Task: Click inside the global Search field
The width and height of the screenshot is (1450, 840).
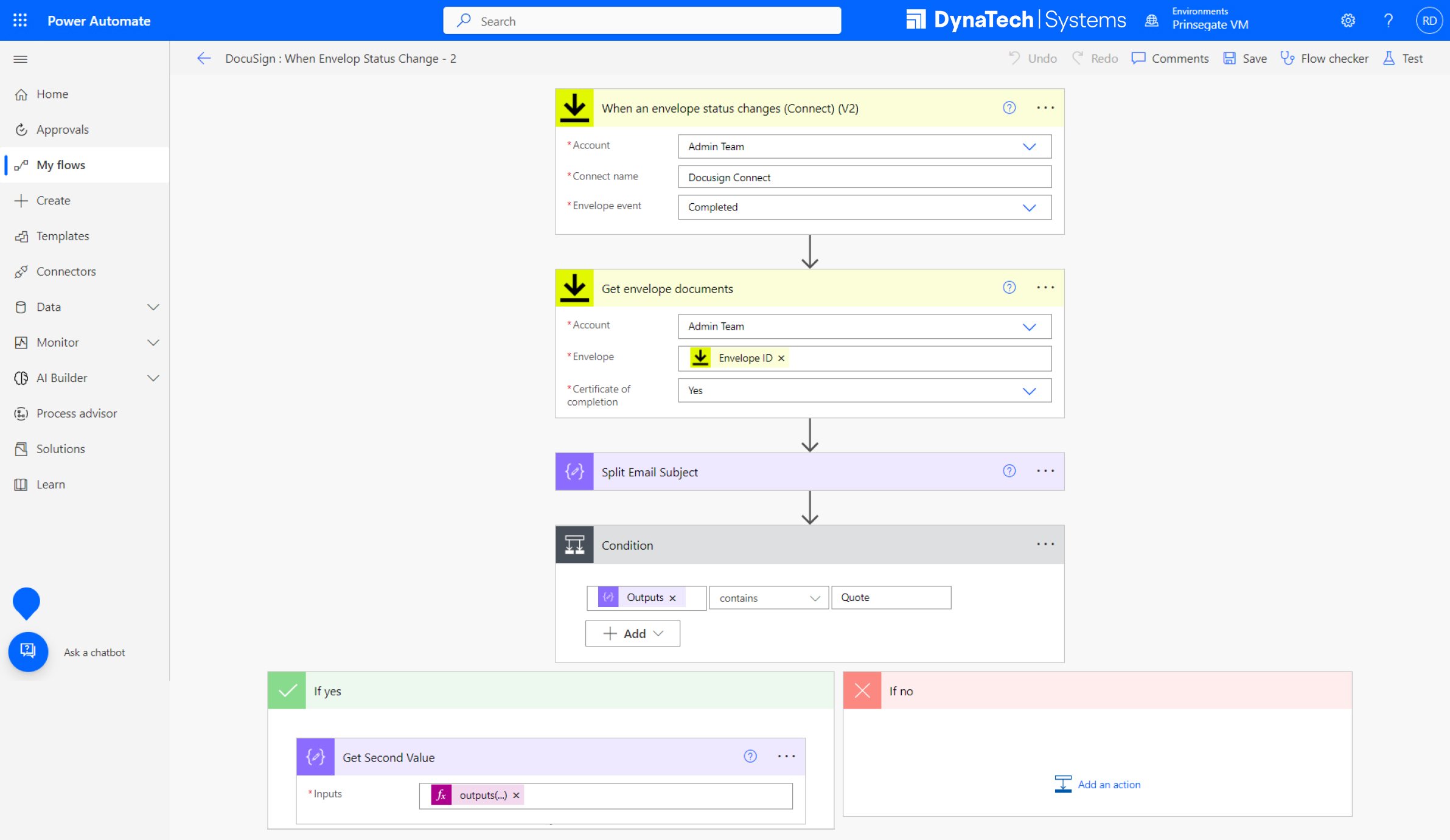Action: pyautogui.click(x=642, y=20)
